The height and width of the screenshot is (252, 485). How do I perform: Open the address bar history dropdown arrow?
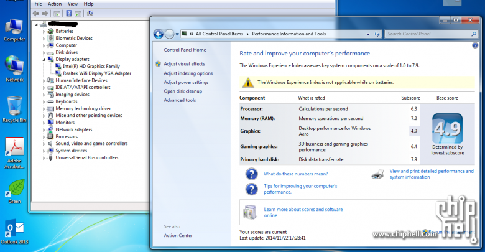[368, 34]
